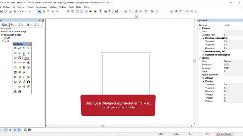Click the '5.865 m' coordinate in status bar
The width and height of the screenshot is (243, 136).
coord(177,134)
